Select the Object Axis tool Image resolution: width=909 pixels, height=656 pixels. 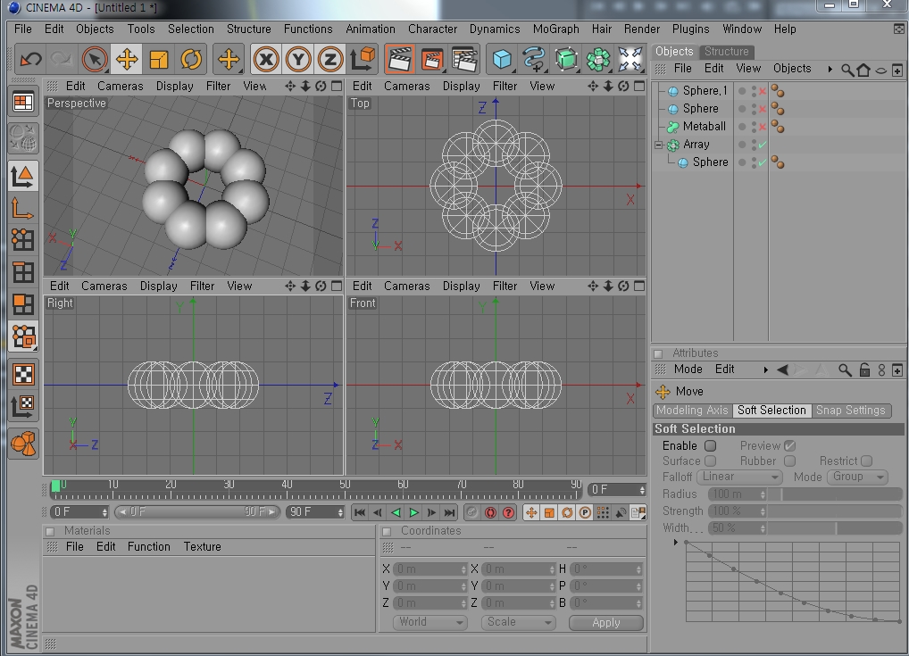pyautogui.click(x=22, y=209)
